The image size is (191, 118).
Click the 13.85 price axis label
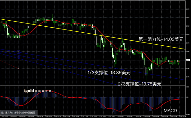point(187,77)
